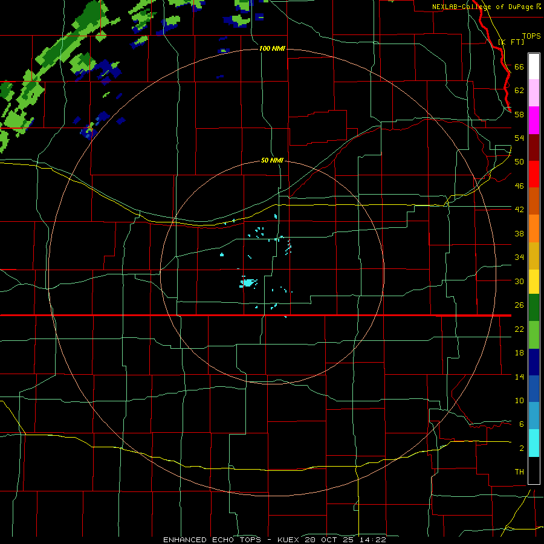544x544 pixels.
Task: Click the dark green legend segment near 24
Action: [534, 308]
